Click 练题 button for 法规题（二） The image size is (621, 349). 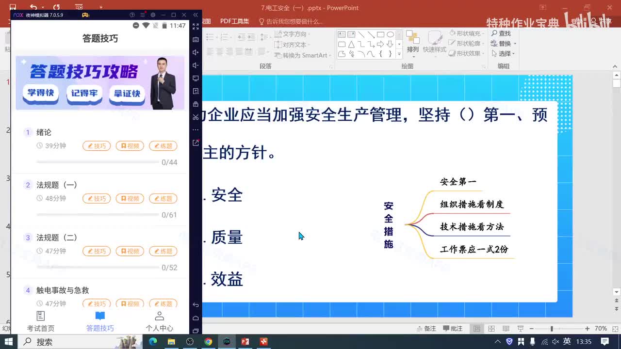coord(163,251)
